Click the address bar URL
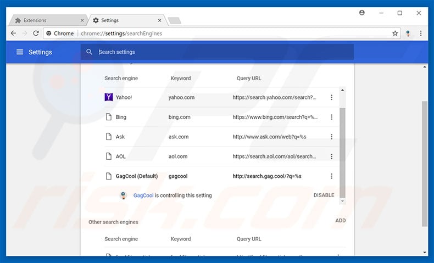 pos(121,33)
